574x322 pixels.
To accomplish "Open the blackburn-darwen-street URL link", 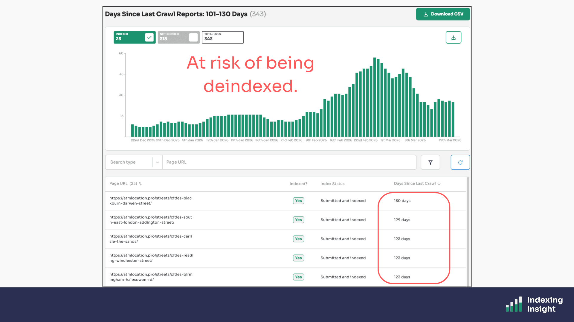I will pos(150,201).
